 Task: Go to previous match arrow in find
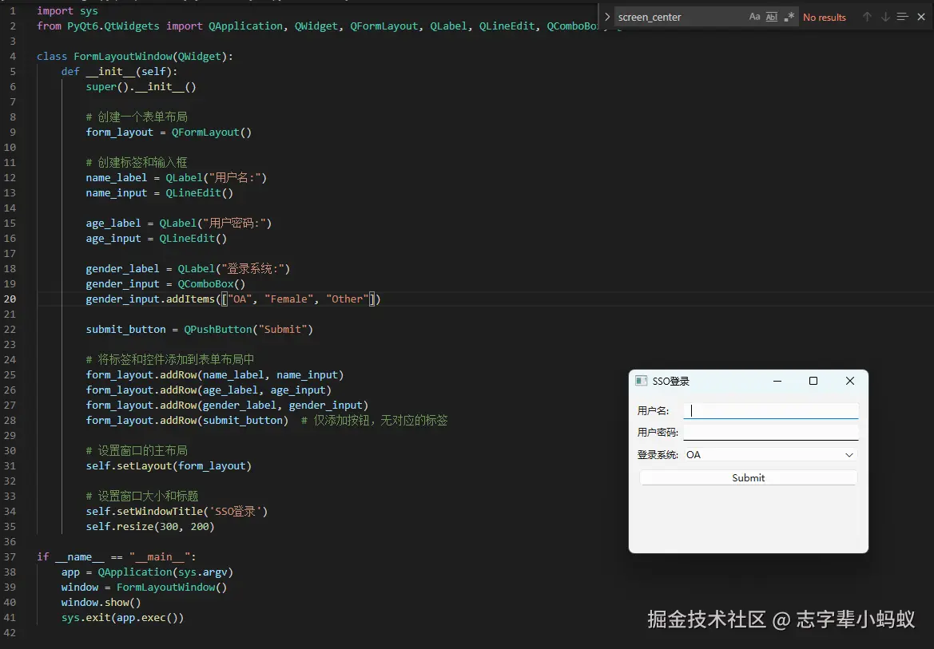pyautogui.click(x=868, y=18)
